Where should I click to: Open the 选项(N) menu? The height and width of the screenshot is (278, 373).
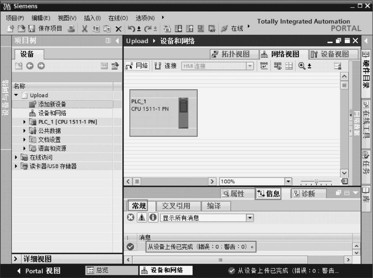click(x=145, y=18)
